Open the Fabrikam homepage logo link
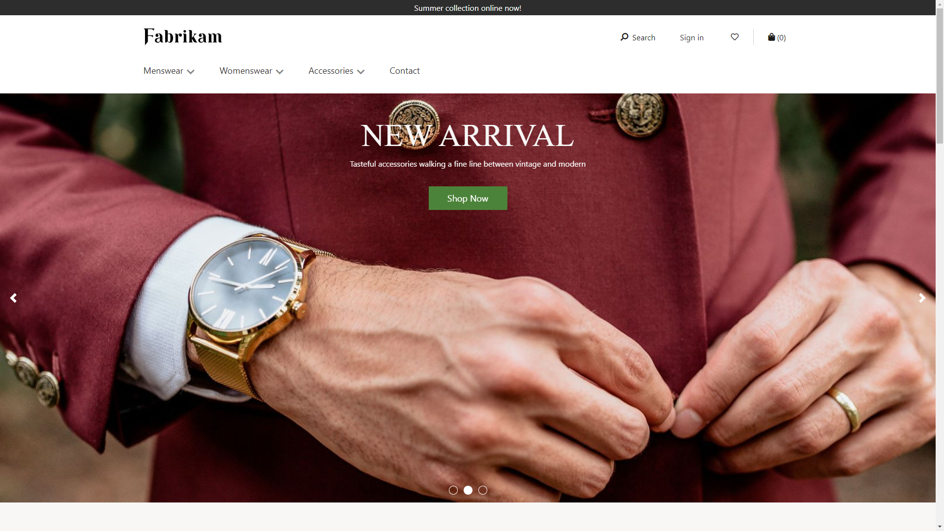The height and width of the screenshot is (531, 944). [182, 37]
